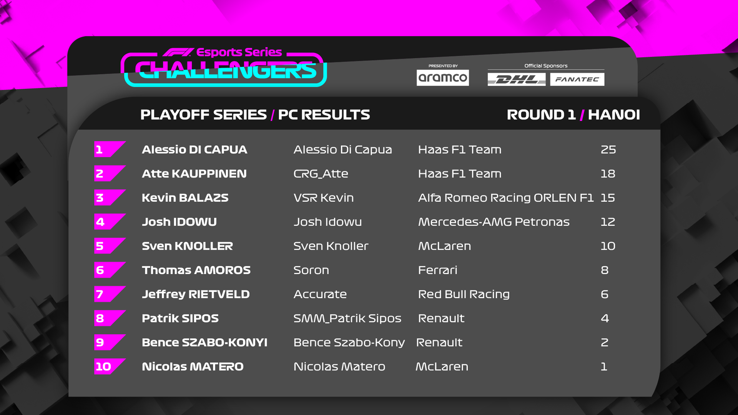Image resolution: width=738 pixels, height=415 pixels.
Task: Click the Mercedes-AMG Petronas team name
Action: [494, 222]
